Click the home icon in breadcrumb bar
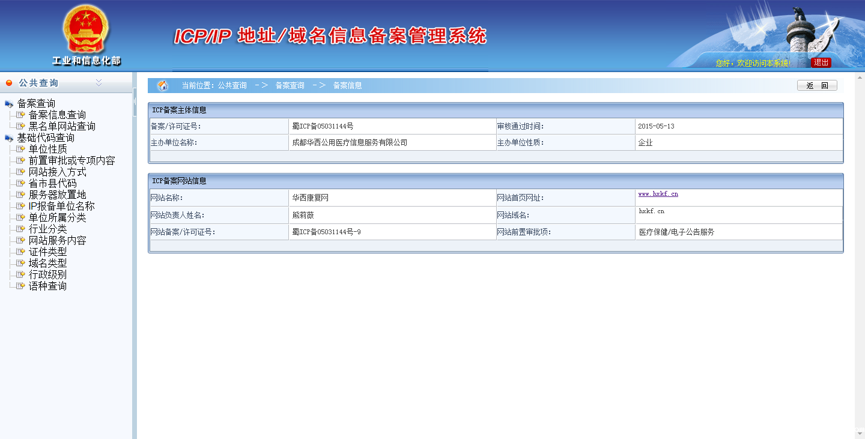Viewport: 865px width, 439px height. point(163,86)
